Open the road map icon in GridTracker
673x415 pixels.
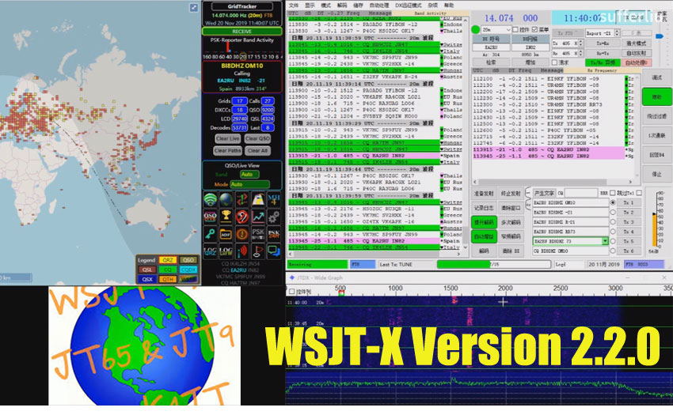tap(258, 200)
